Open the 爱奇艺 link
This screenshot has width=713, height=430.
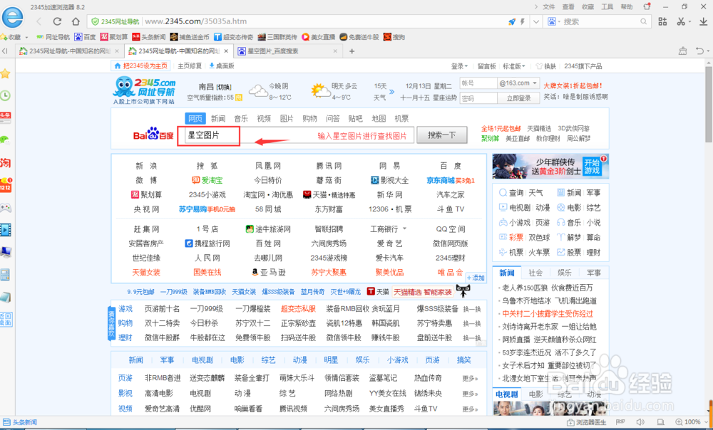(x=390, y=243)
